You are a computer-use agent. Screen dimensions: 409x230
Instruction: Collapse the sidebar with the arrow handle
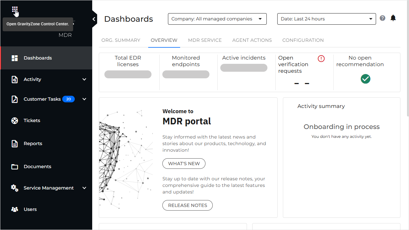click(x=94, y=19)
